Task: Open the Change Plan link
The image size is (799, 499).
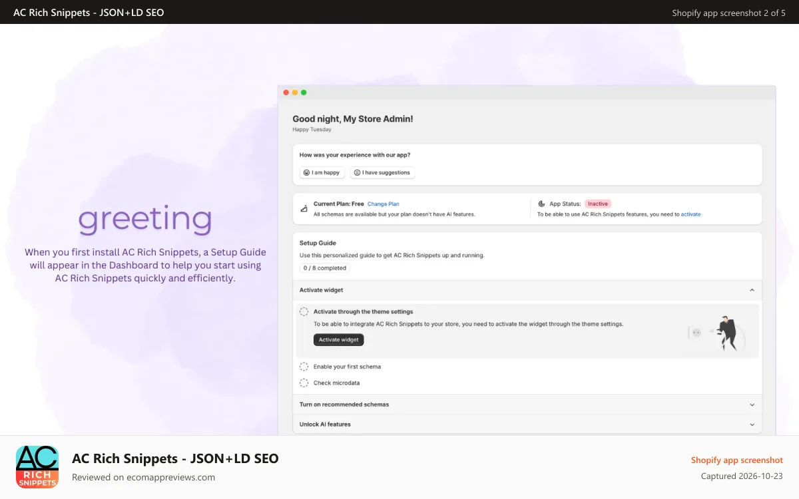Action: coord(384,204)
